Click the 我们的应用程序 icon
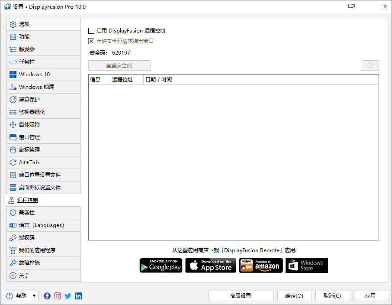Image resolution: width=392 pixels, height=305 pixels. [x=13, y=250]
